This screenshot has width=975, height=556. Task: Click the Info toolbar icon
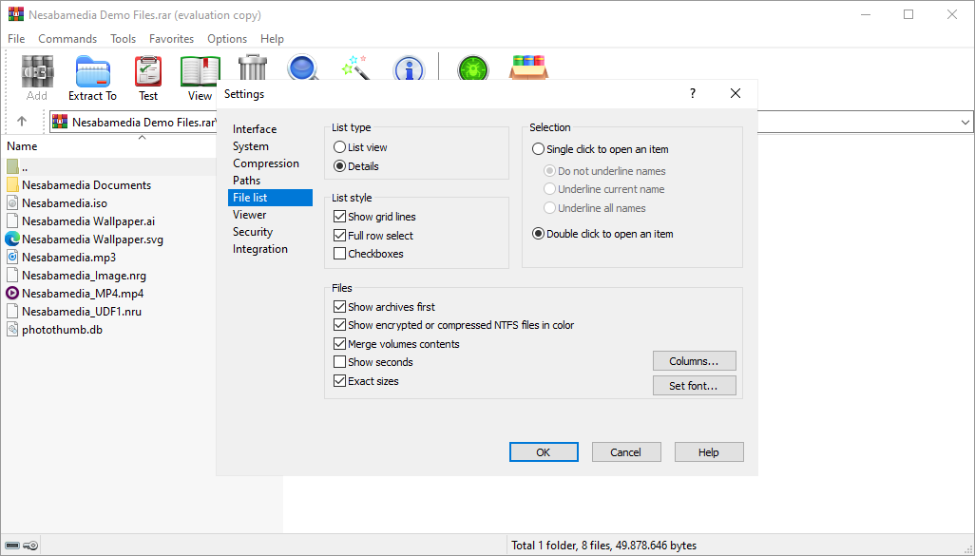pyautogui.click(x=409, y=67)
